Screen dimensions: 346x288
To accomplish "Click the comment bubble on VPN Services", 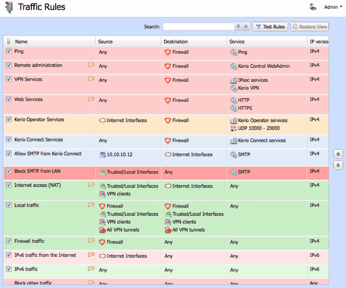I will tap(91, 78).
